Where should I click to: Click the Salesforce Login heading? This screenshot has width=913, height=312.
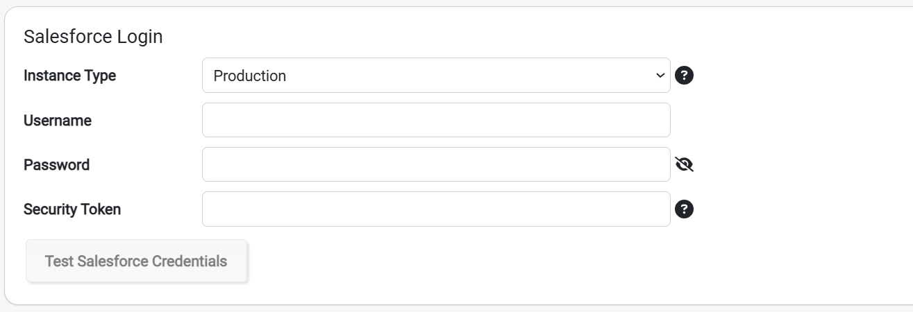[93, 37]
